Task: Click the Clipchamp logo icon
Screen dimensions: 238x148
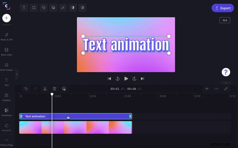Action: (x=6, y=6)
